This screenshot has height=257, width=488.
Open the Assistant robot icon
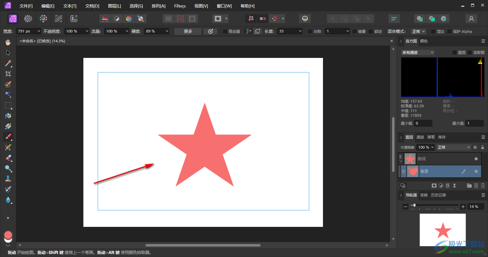(305, 19)
